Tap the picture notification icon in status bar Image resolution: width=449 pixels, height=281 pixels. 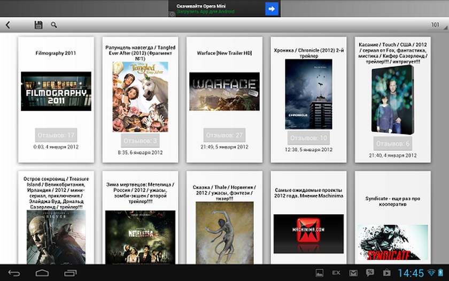coord(319,273)
